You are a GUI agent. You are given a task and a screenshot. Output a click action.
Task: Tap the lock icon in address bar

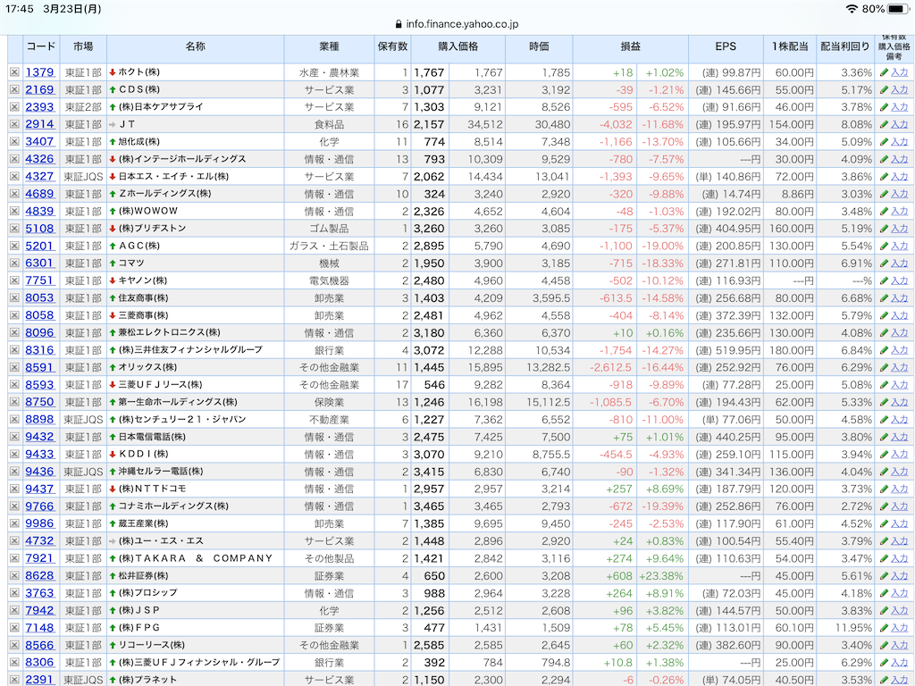[399, 24]
